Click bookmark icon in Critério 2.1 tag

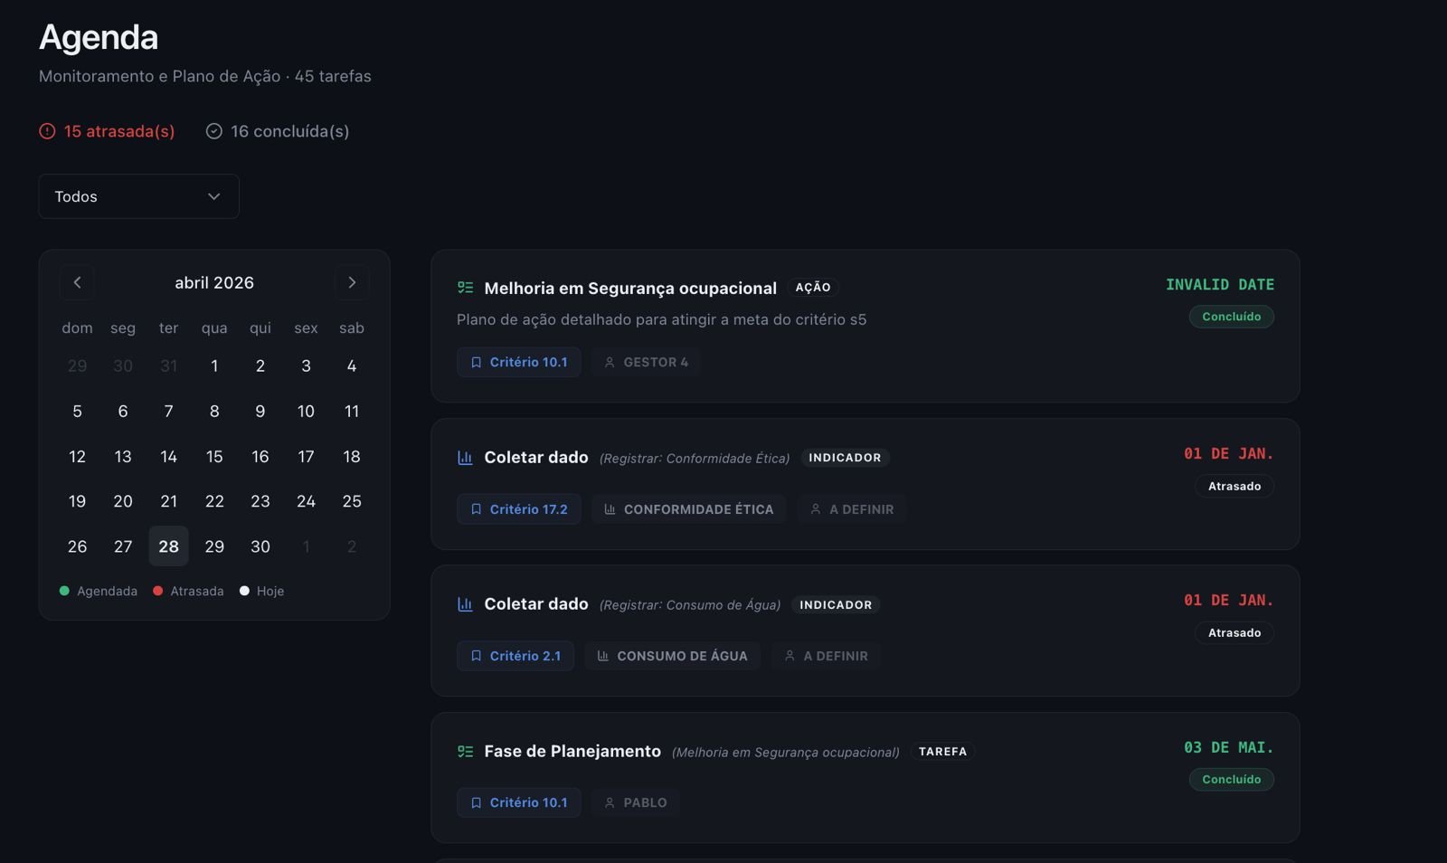tap(476, 656)
